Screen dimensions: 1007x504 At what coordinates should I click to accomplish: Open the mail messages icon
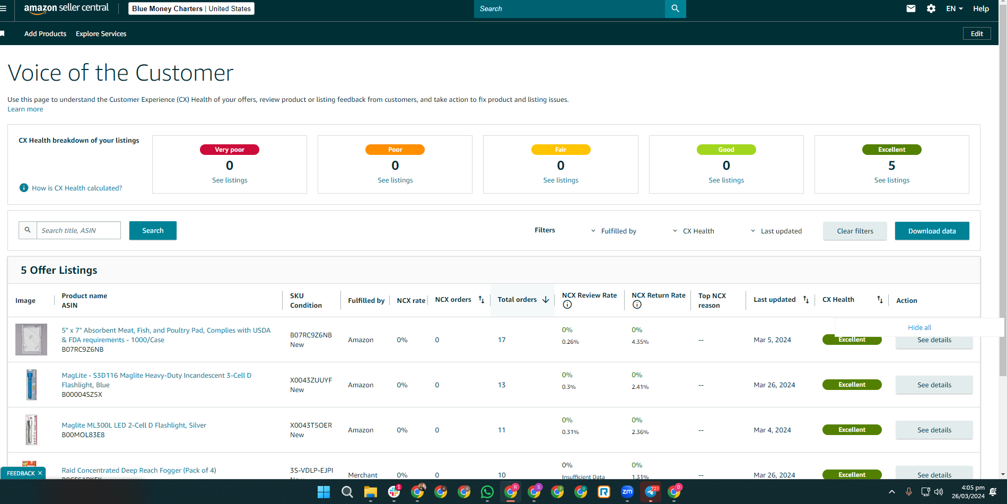click(911, 8)
